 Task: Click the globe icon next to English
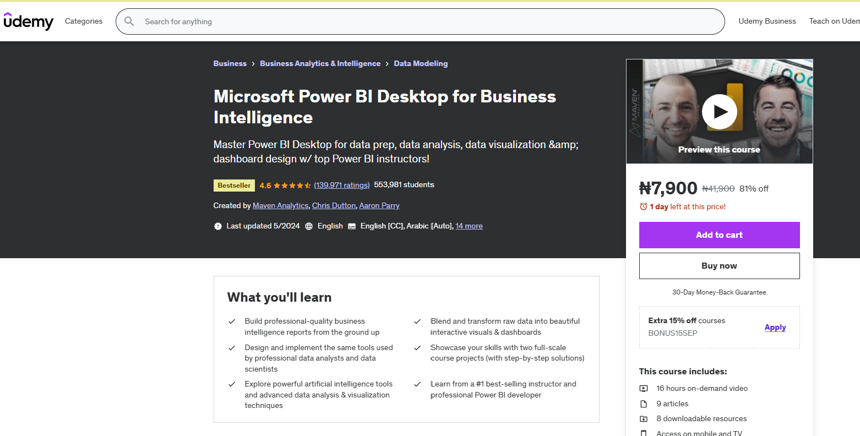(x=309, y=226)
